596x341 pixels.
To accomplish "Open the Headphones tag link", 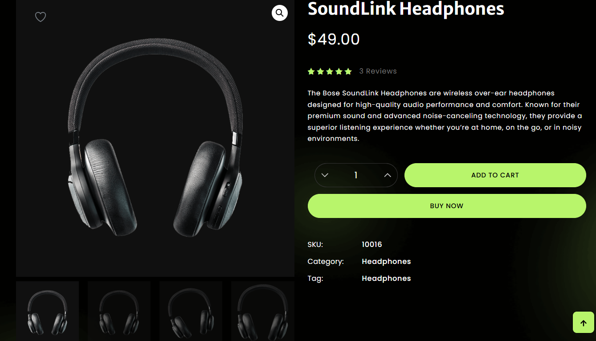I will point(386,278).
